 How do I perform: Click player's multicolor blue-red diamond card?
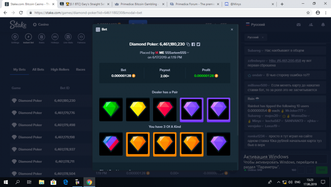[x=111, y=144]
